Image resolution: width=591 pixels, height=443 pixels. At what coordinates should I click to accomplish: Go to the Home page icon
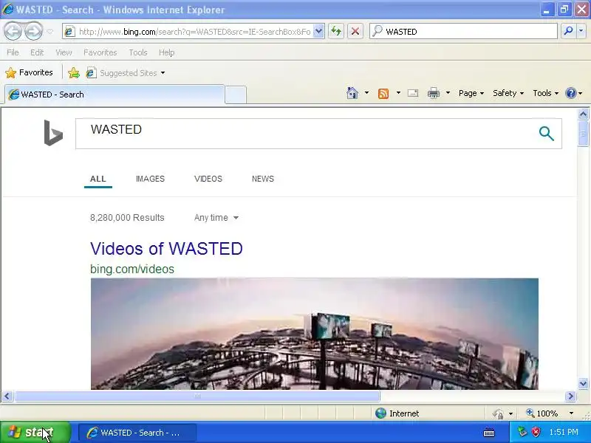click(x=352, y=93)
